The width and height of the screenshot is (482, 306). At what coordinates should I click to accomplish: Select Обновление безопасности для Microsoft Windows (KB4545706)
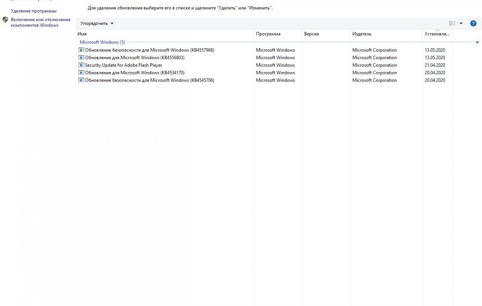149,80
